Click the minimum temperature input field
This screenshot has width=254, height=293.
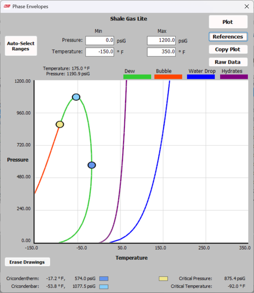click(100, 52)
